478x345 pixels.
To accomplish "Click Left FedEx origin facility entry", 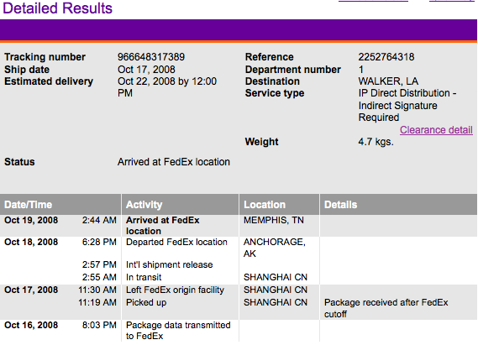I will 175,290.
